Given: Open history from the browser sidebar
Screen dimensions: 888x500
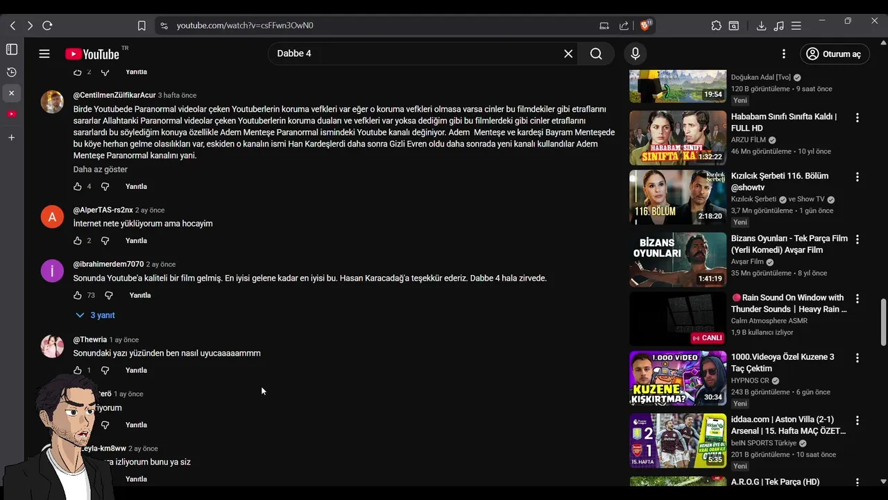Looking at the screenshot, I should click(12, 72).
